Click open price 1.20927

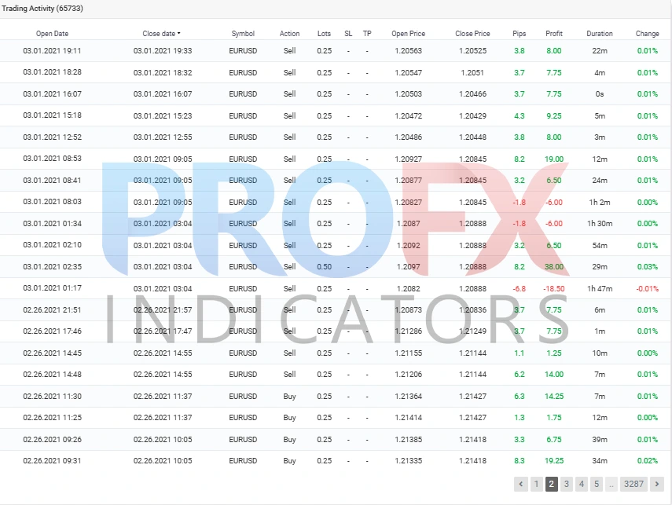coord(409,159)
